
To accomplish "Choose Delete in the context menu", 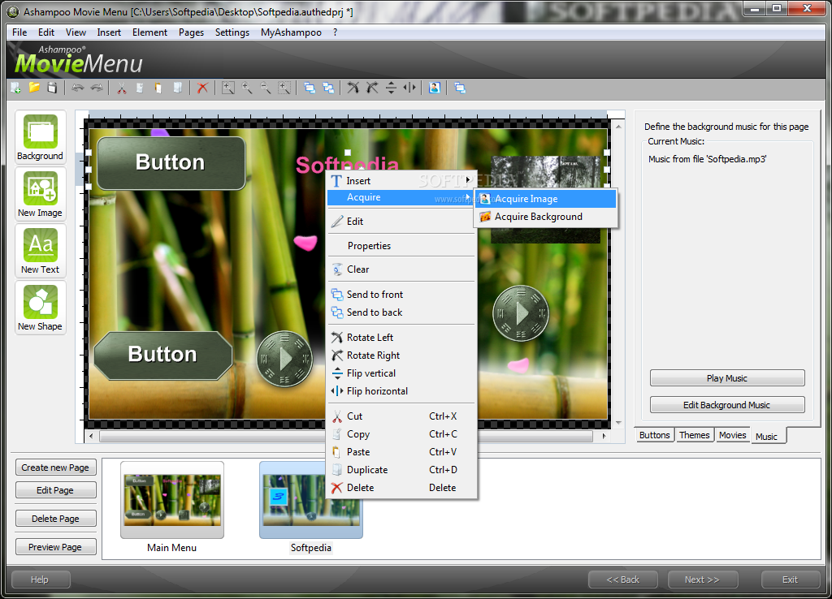I will pos(401,488).
